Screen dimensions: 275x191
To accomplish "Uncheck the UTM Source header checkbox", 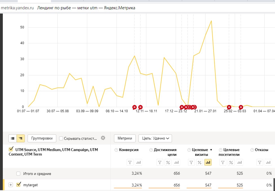I will 11,149.
